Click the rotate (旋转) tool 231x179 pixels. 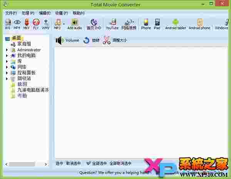(x=91, y=40)
